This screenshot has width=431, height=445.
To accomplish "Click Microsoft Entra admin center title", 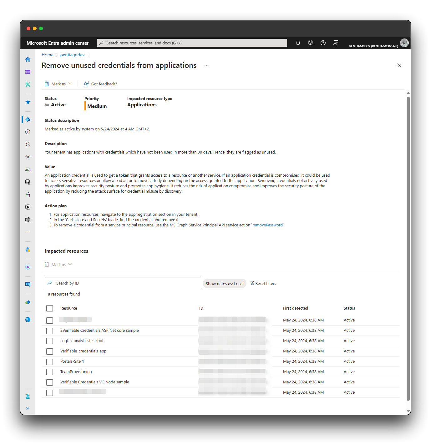I will (x=58, y=43).
